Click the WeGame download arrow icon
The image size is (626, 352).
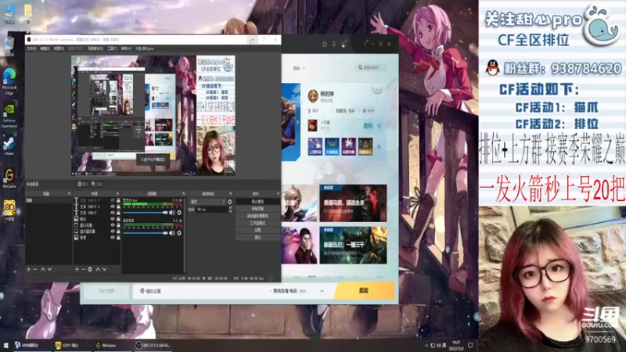pyautogui.click(x=334, y=44)
